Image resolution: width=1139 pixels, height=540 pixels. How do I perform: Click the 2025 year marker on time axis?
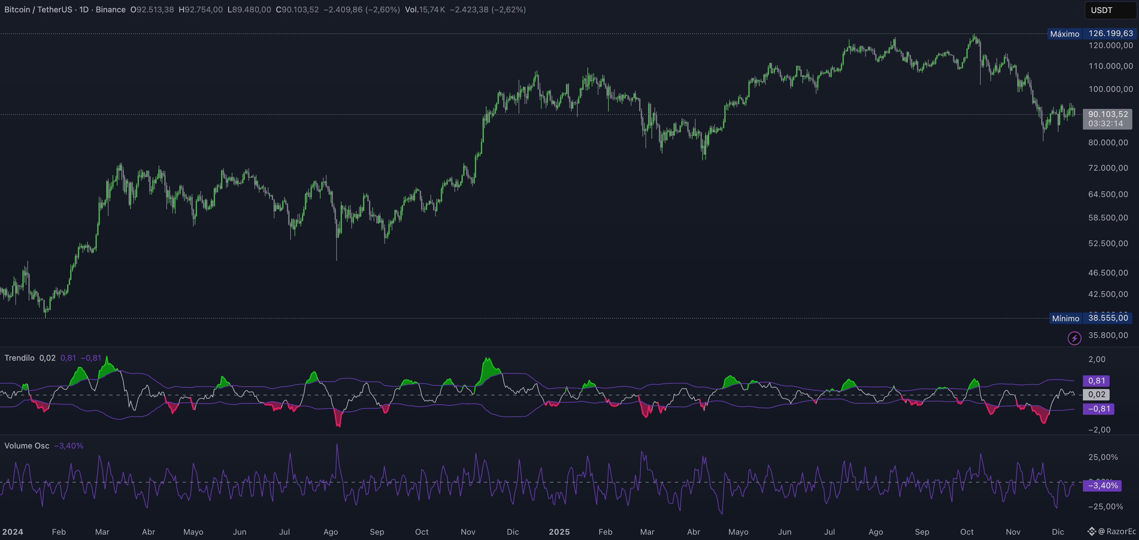point(559,532)
